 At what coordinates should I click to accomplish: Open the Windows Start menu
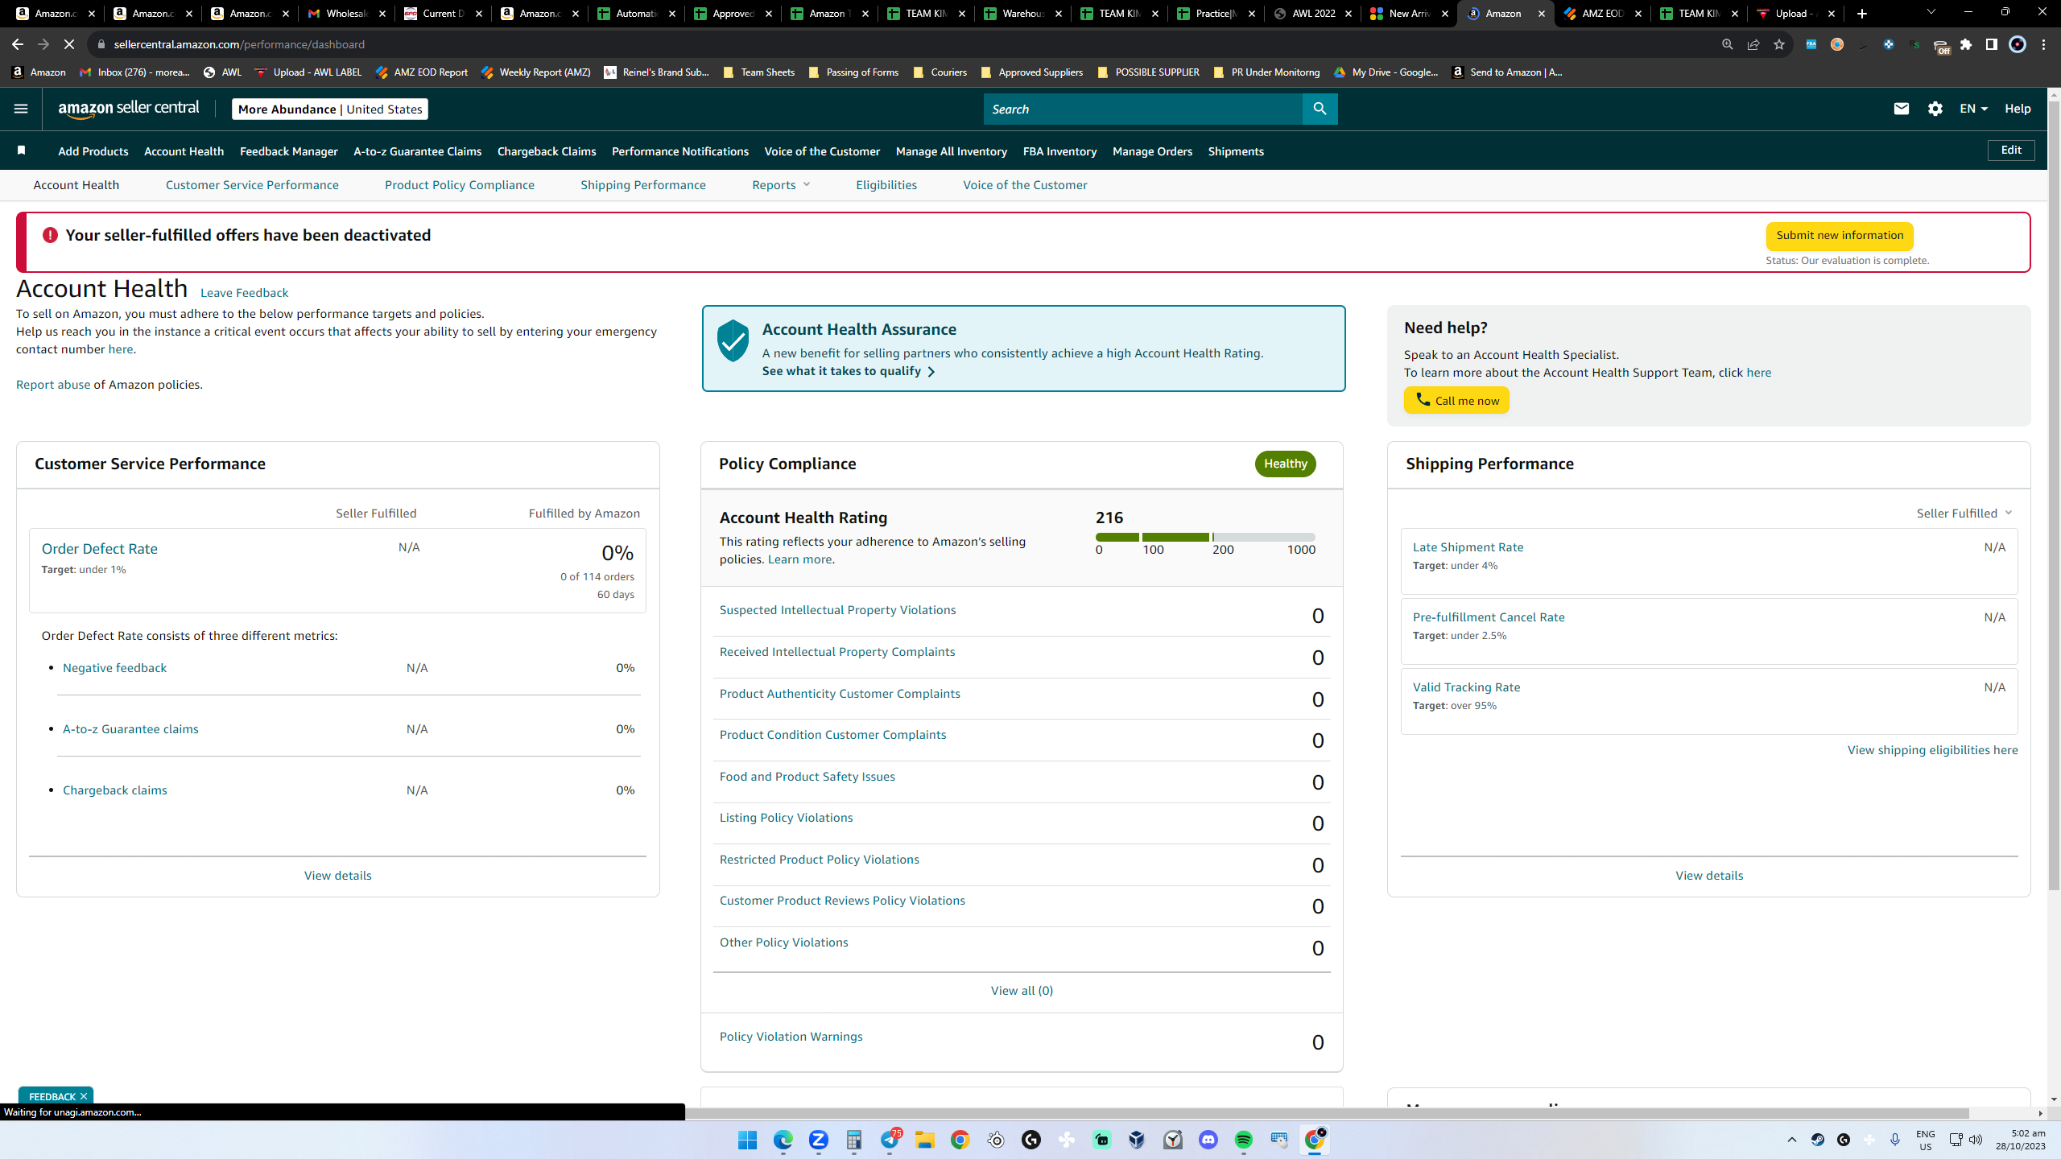(747, 1140)
